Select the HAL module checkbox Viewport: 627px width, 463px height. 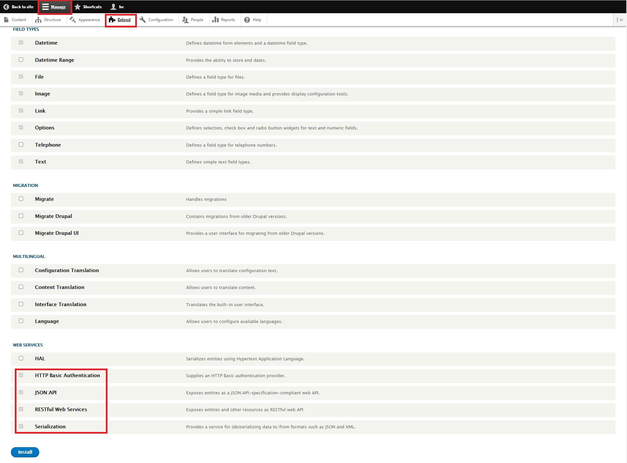(x=21, y=358)
